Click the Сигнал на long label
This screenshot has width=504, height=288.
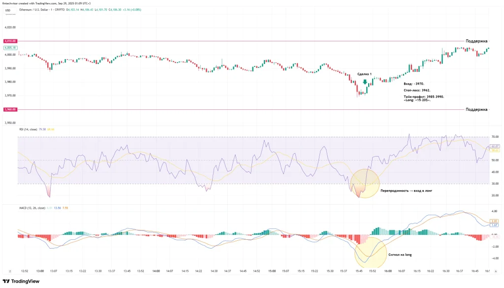tap(400, 255)
